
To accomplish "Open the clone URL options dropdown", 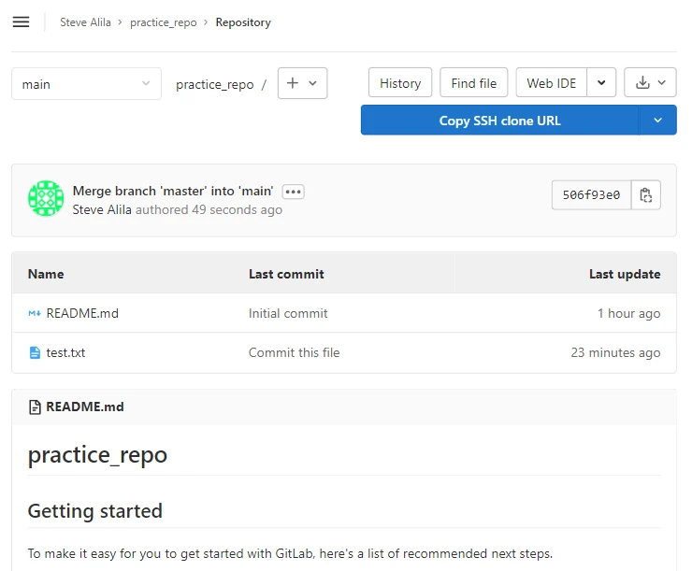I will click(x=657, y=121).
